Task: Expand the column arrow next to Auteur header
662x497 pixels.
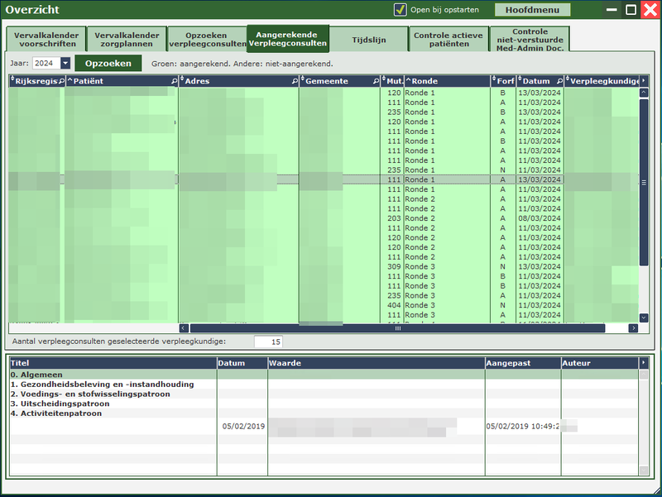Action: 644,363
